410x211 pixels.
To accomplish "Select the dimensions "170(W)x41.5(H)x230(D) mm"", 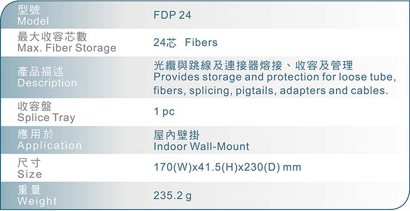I will pyautogui.click(x=228, y=167).
